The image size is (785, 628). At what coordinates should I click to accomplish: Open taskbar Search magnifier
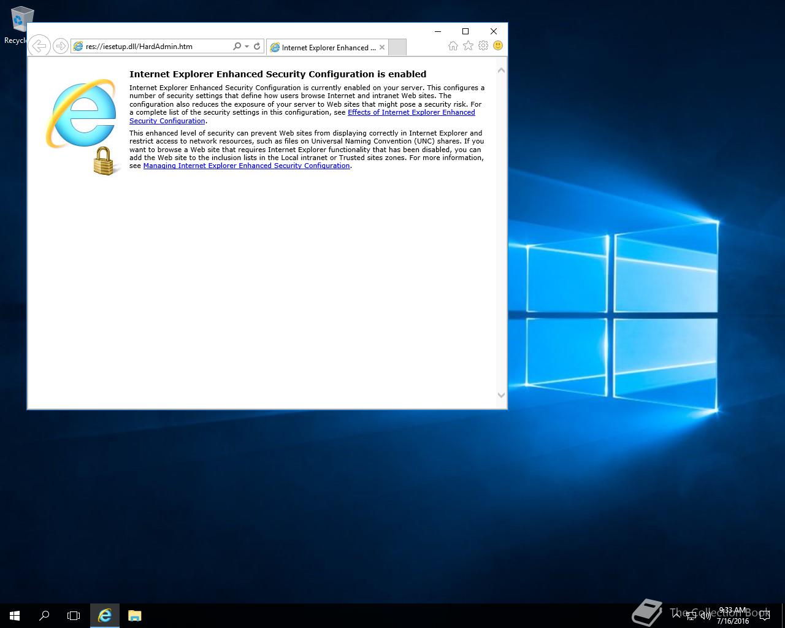(x=44, y=616)
